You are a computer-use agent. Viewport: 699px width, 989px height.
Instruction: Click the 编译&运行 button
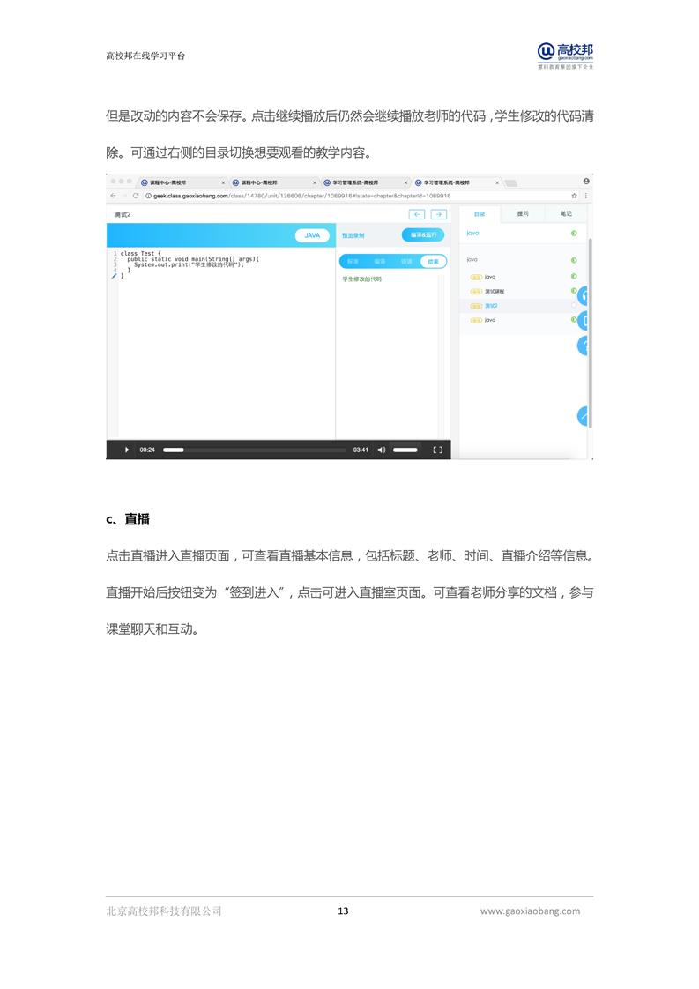point(423,234)
